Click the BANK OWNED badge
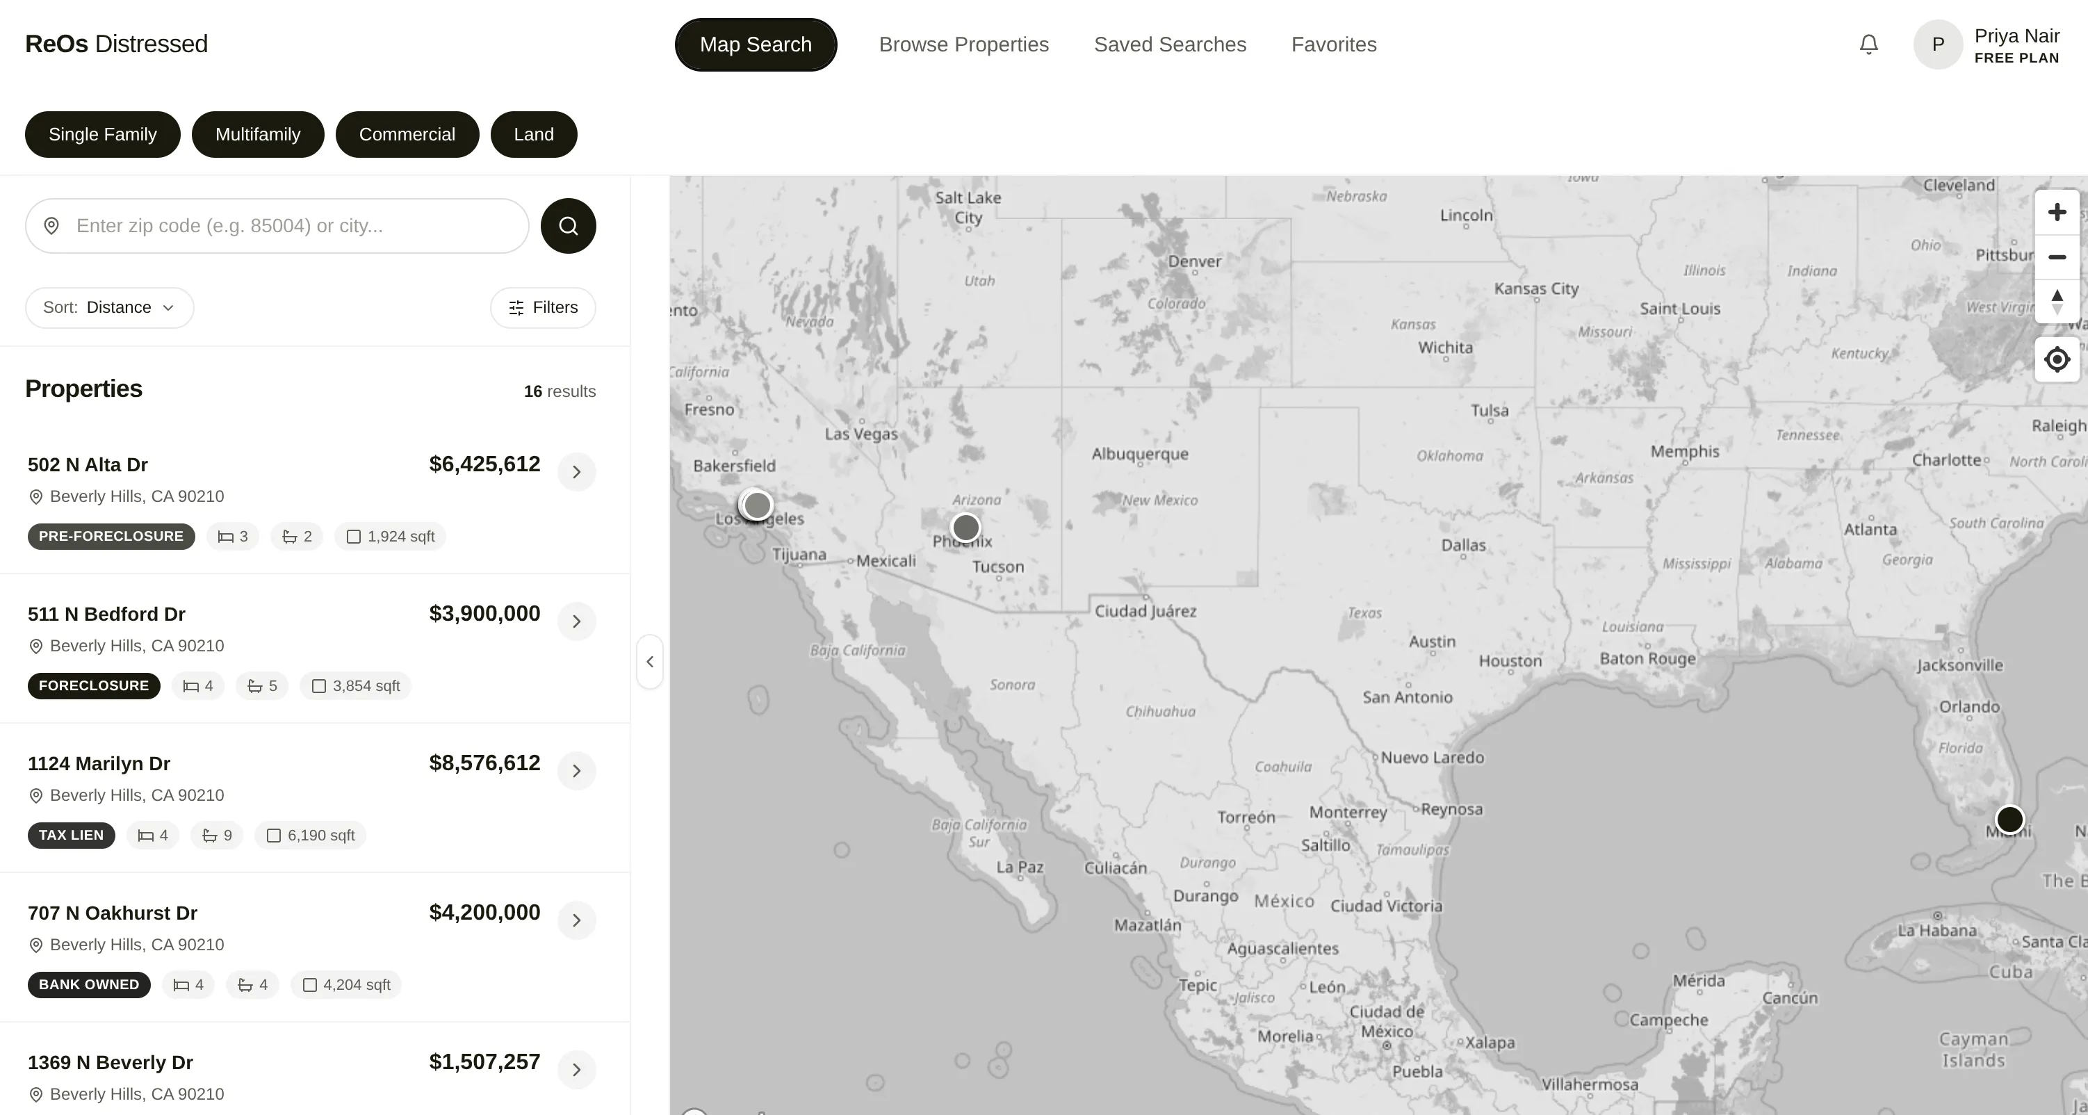 89,984
